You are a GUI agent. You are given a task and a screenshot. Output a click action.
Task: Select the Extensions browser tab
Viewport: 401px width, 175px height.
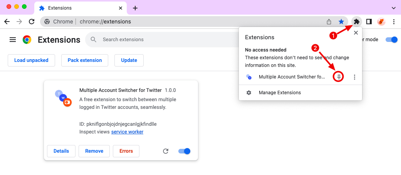(x=80, y=8)
